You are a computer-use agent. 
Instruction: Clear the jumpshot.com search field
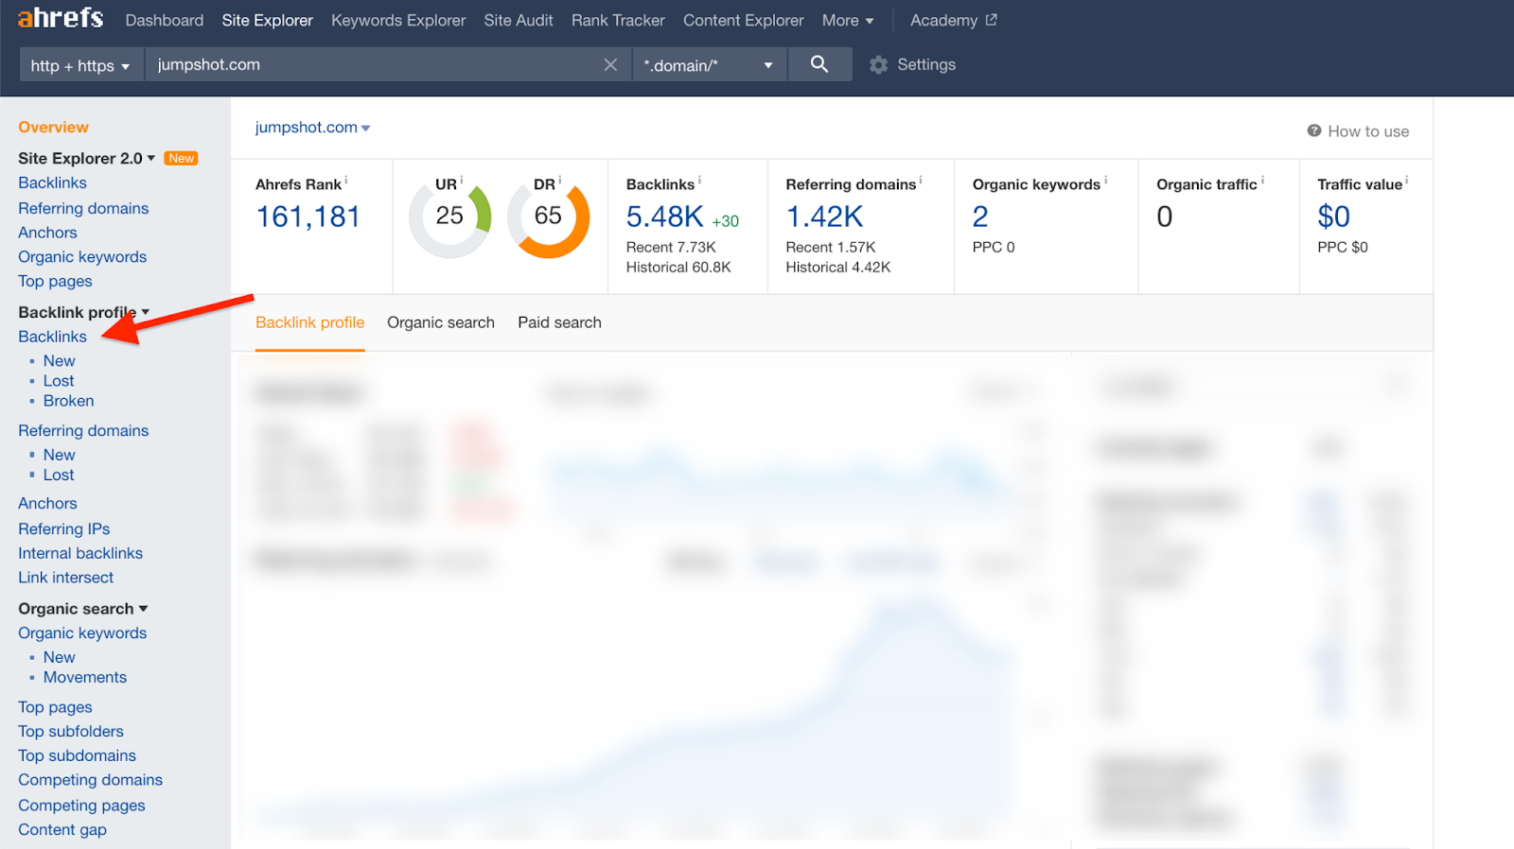tap(610, 64)
